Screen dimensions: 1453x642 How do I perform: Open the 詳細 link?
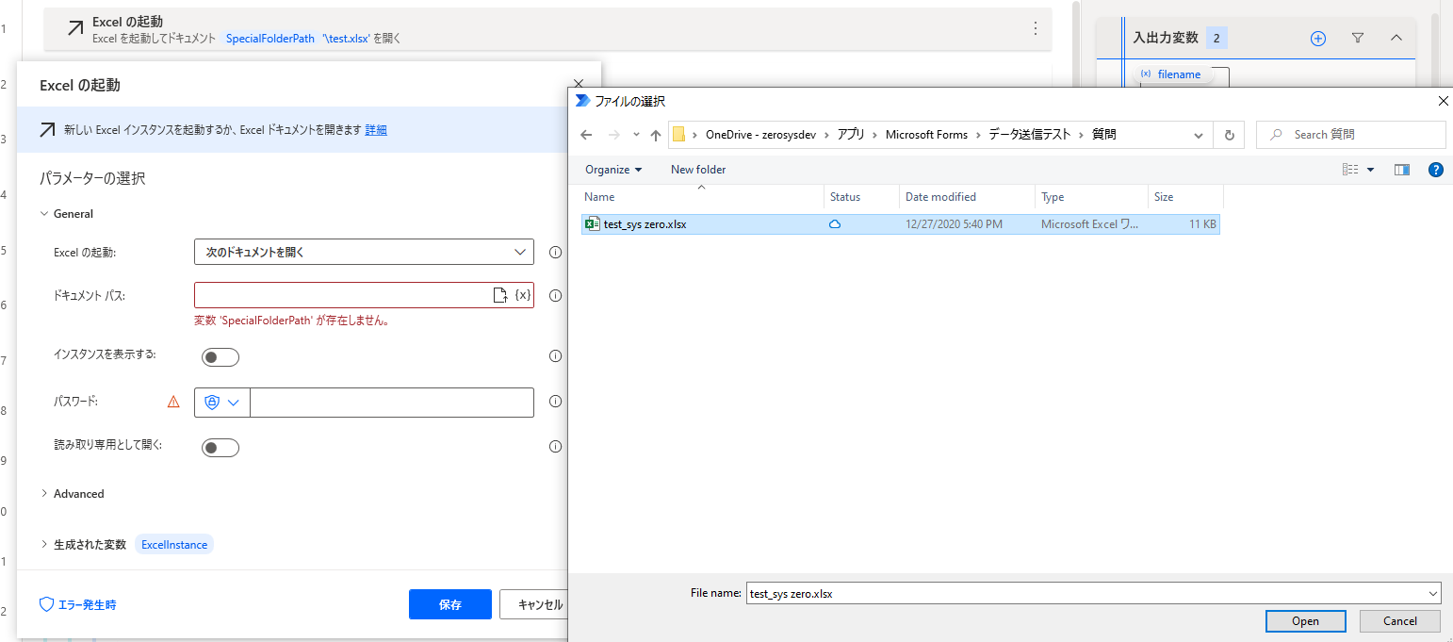[376, 130]
